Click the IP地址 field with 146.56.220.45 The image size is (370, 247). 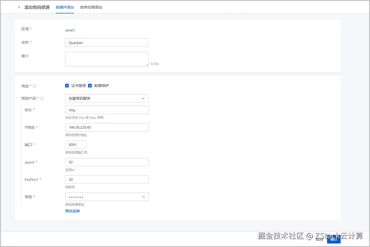tap(107, 127)
